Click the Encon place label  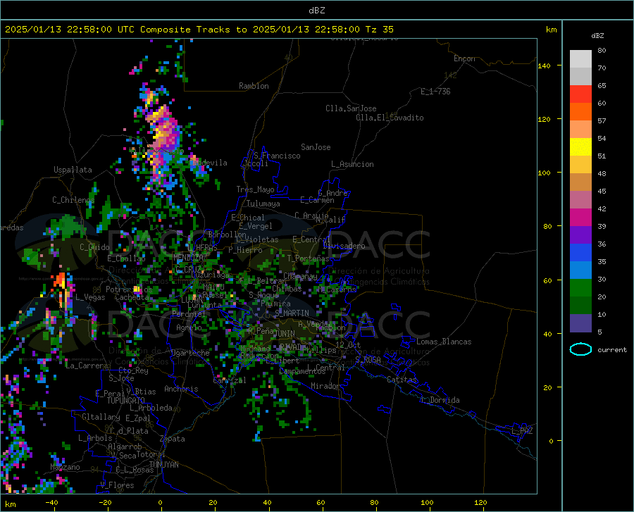click(x=464, y=58)
